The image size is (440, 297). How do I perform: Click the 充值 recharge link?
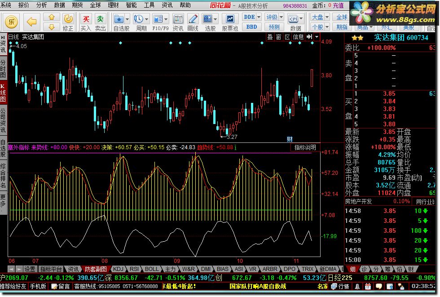pyautogui.click(x=338, y=5)
